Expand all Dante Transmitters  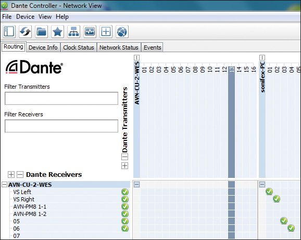(124, 165)
